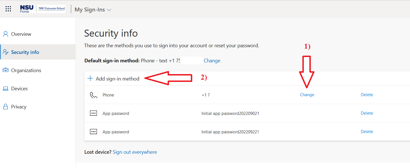This screenshot has height=168, width=410.
Task: Click the phone receiver icon
Action: [x=93, y=94]
